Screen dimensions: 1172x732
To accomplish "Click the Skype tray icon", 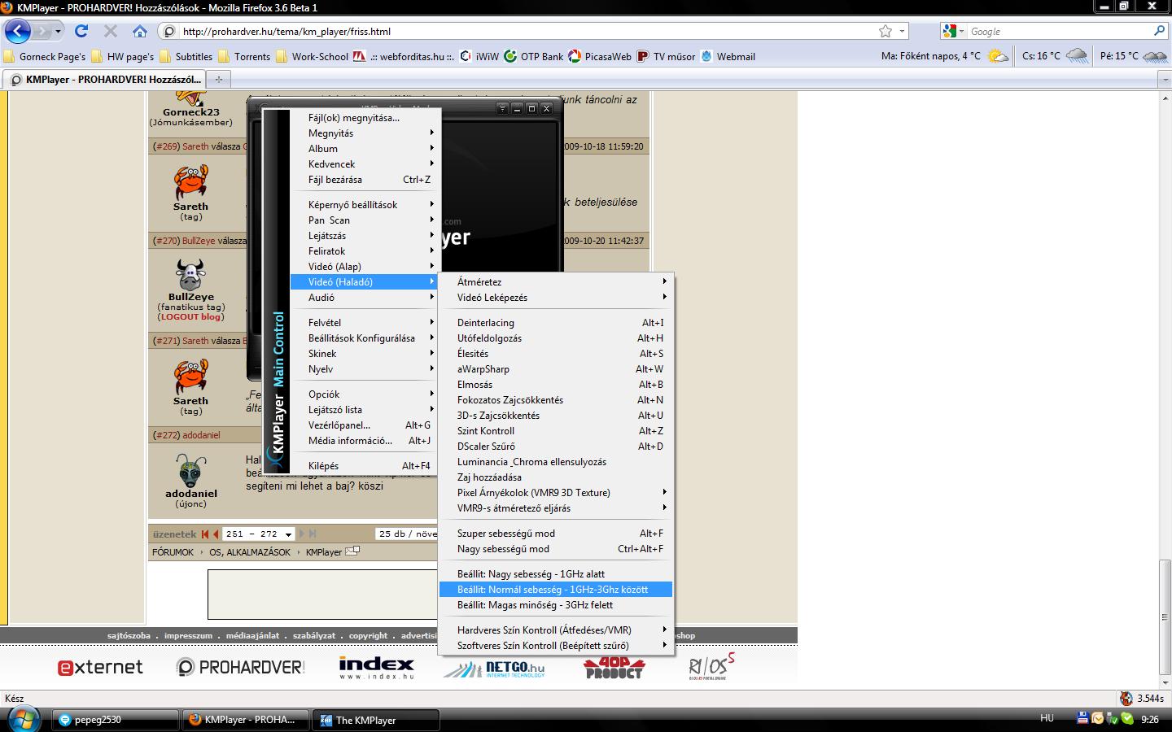I will [1127, 718].
